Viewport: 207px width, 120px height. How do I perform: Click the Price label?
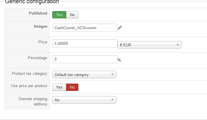(43, 42)
